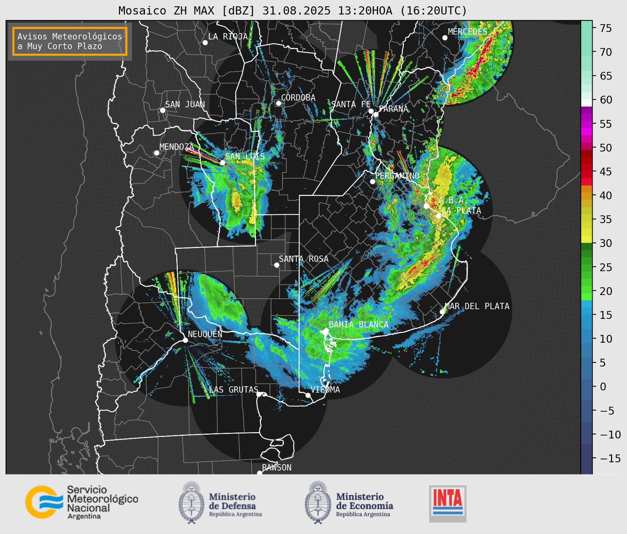Viewport: 627px width, 534px height.
Task: Click the SANTA ROSA city label
Action: 304,259
